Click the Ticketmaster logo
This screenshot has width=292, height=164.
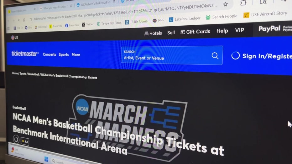(25, 54)
